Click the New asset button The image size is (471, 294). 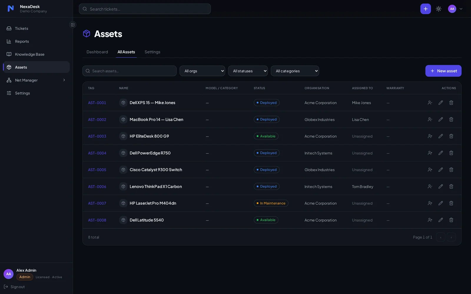tap(443, 71)
